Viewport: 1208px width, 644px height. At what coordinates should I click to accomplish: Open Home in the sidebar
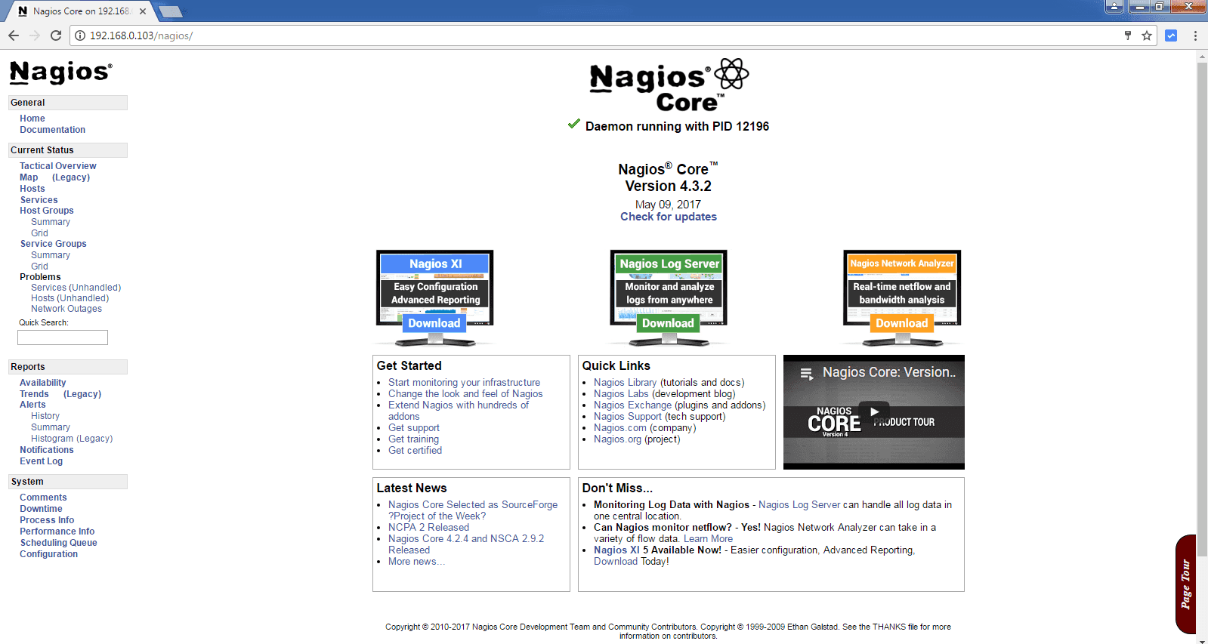point(32,119)
